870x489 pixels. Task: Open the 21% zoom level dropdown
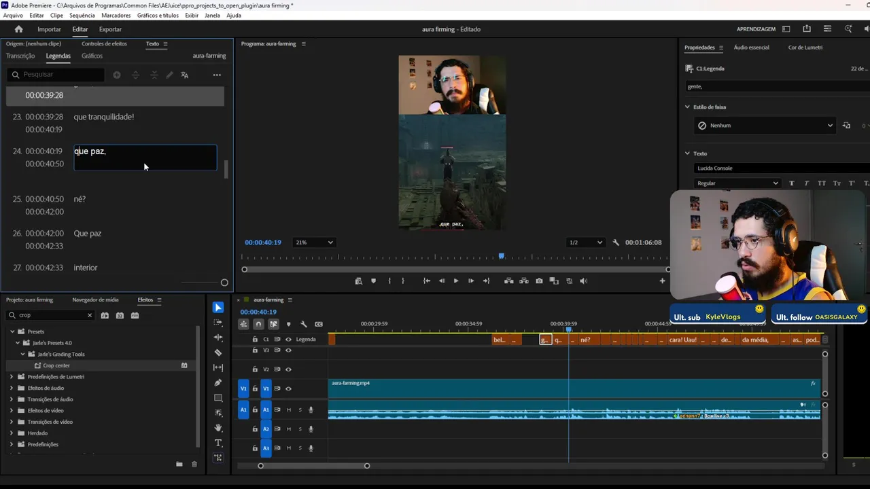pyautogui.click(x=313, y=242)
